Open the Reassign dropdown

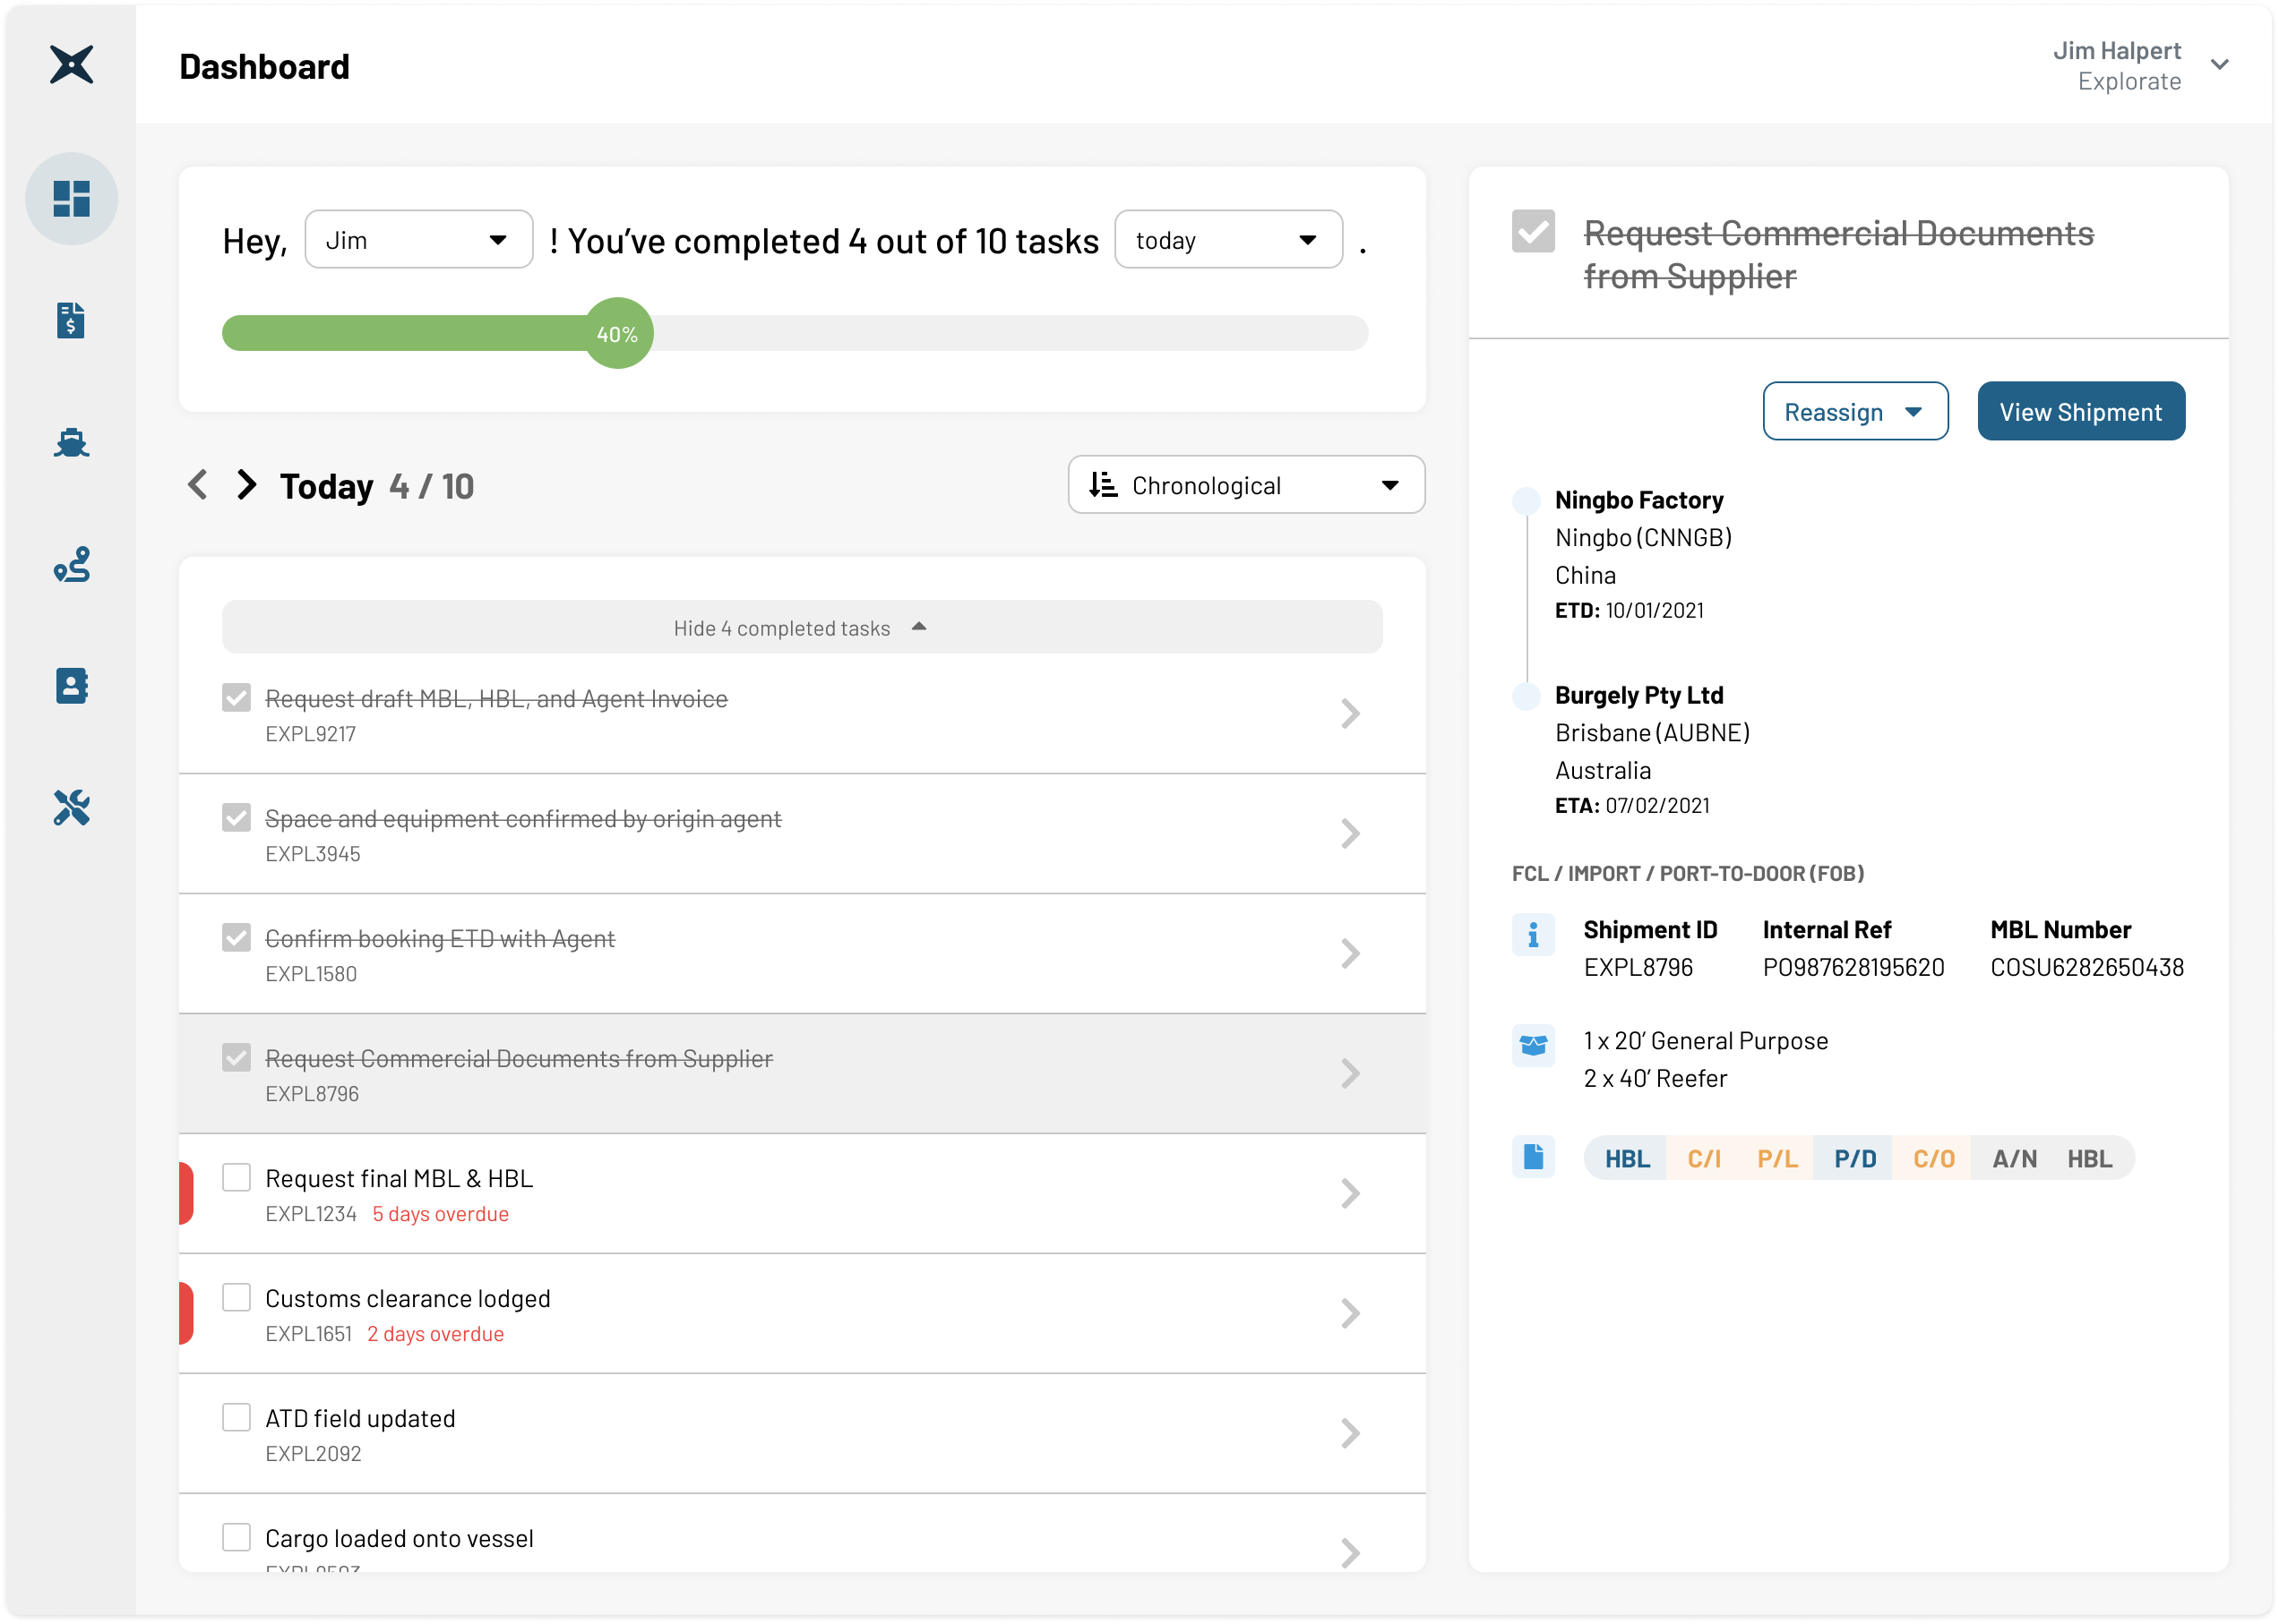tap(1854, 411)
